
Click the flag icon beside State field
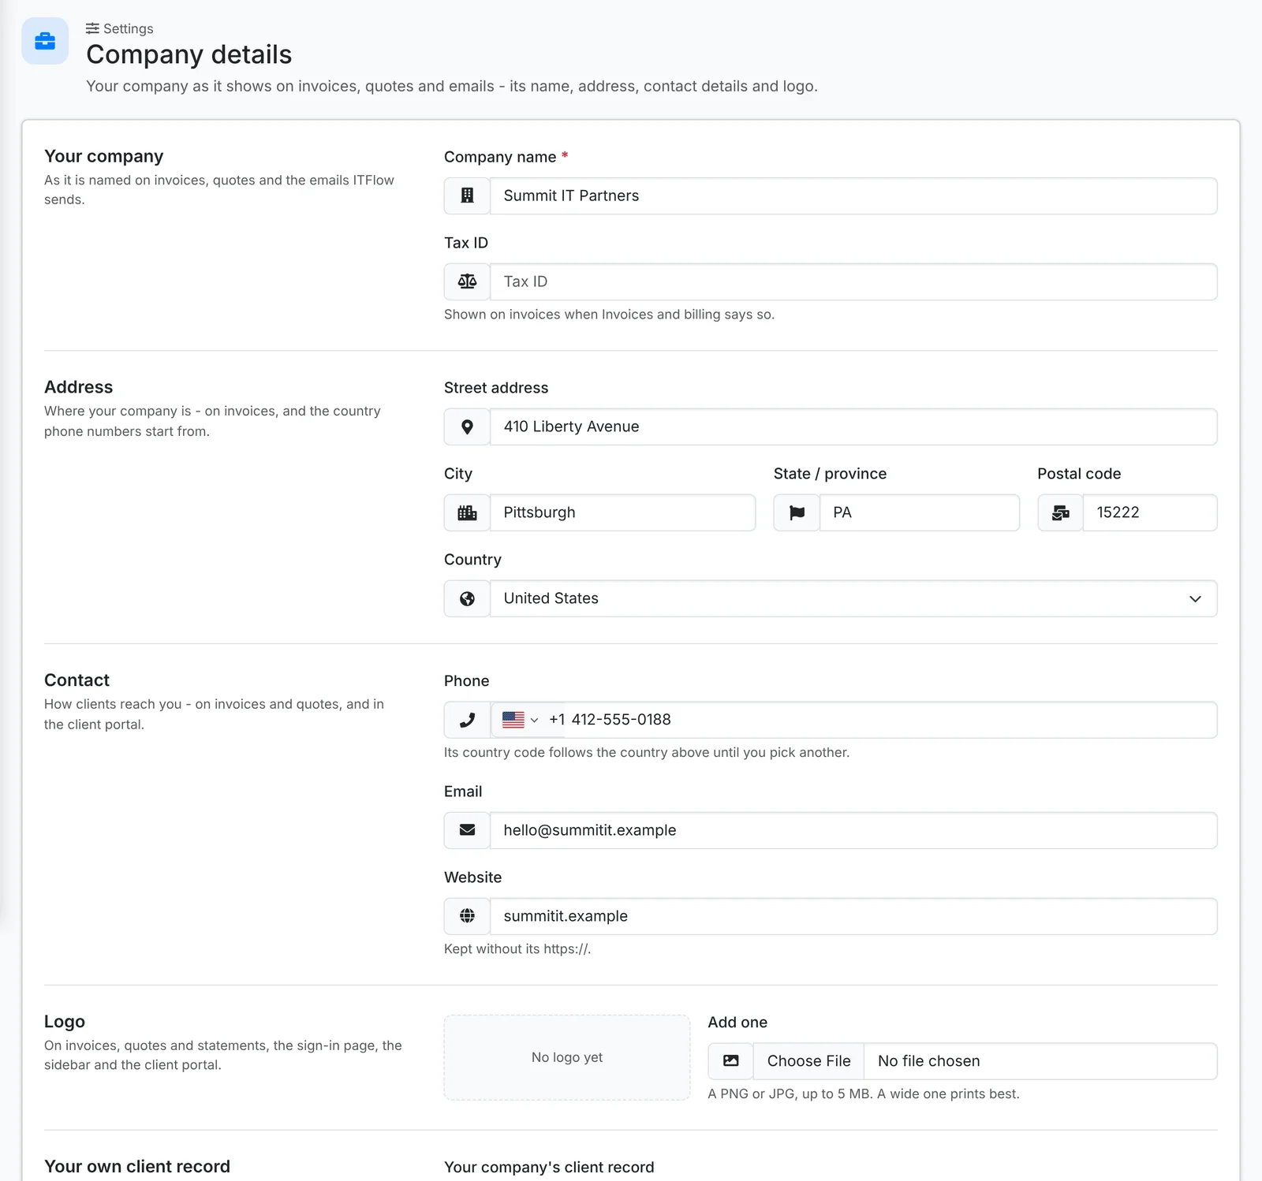tap(797, 512)
